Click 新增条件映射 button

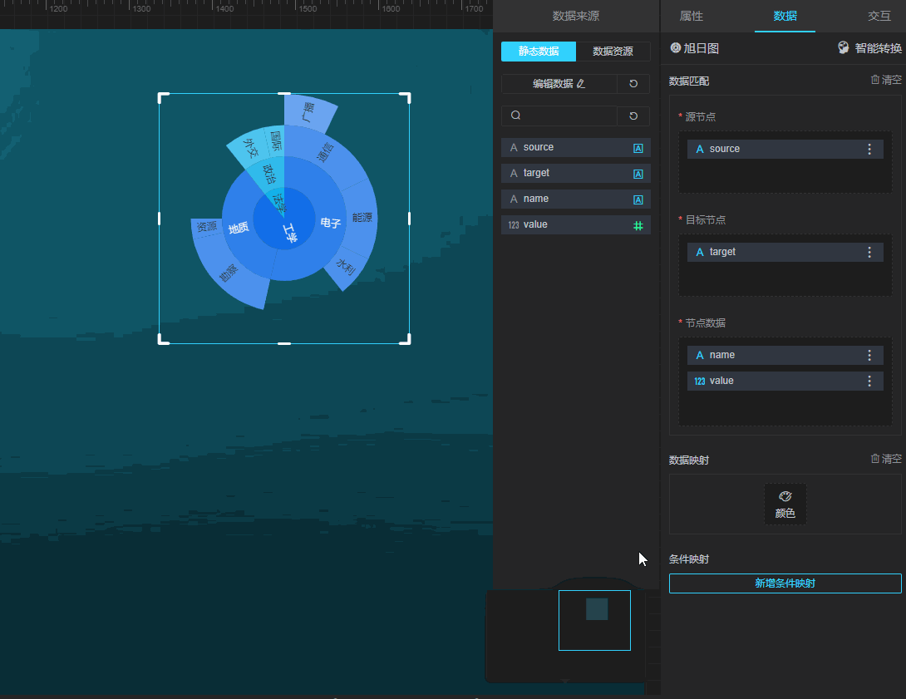tap(785, 583)
